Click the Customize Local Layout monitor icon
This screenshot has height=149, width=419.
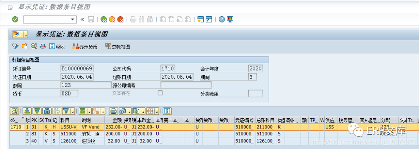coord(230,19)
